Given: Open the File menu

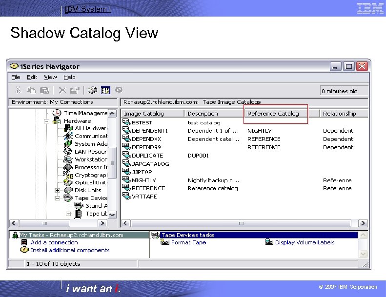Looking at the screenshot, I should (16, 77).
